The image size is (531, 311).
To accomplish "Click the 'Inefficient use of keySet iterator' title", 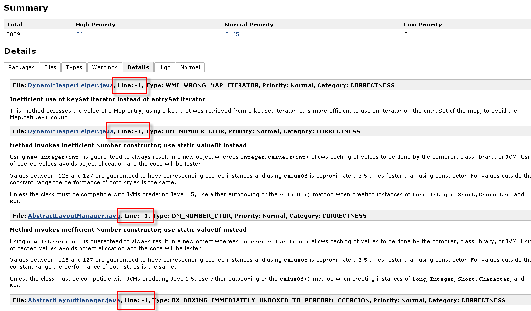I will click(x=107, y=99).
